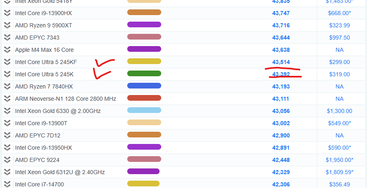
Task: Open the score 43,514
Action: click(x=281, y=62)
